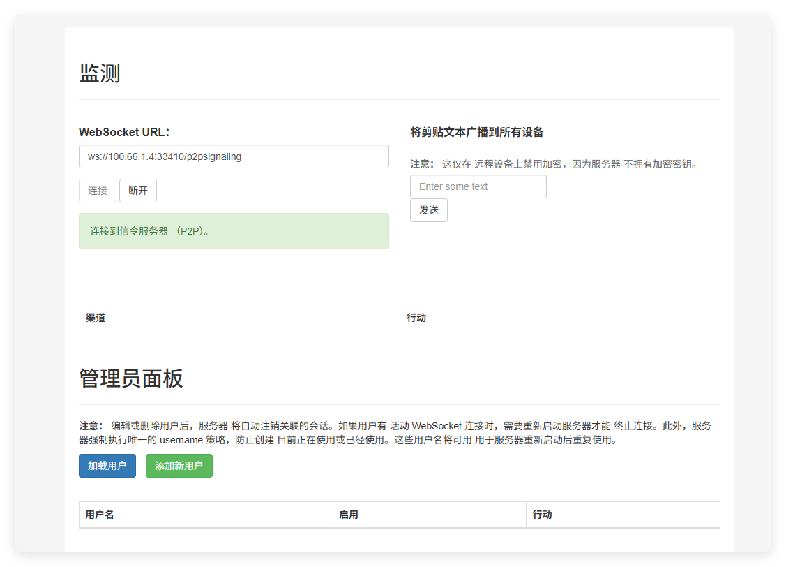Click the WebSocket URL input field
This screenshot has width=786, height=567.
tap(234, 156)
